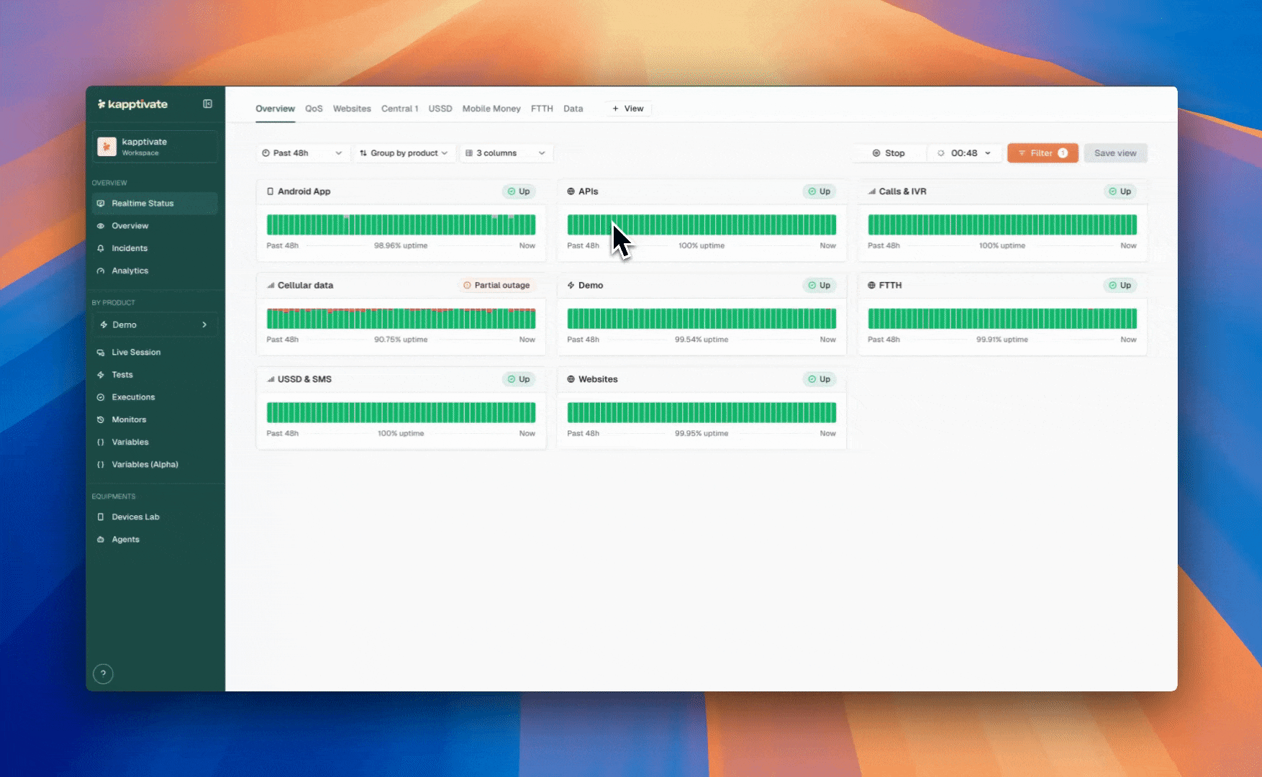
Task: Click the Android App uptime bar
Action: point(401,224)
